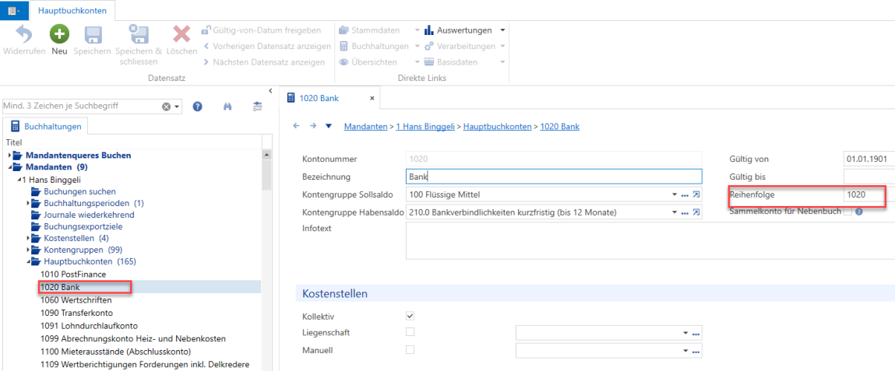The width and height of the screenshot is (895, 371).
Task: Open the Kontengruppe Habensaldo dropdown arrow
Action: [675, 212]
